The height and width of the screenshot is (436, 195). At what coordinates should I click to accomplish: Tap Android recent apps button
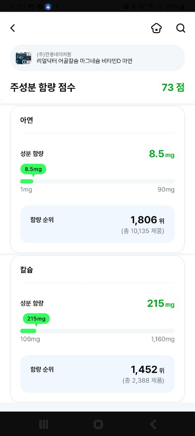click(x=43, y=424)
